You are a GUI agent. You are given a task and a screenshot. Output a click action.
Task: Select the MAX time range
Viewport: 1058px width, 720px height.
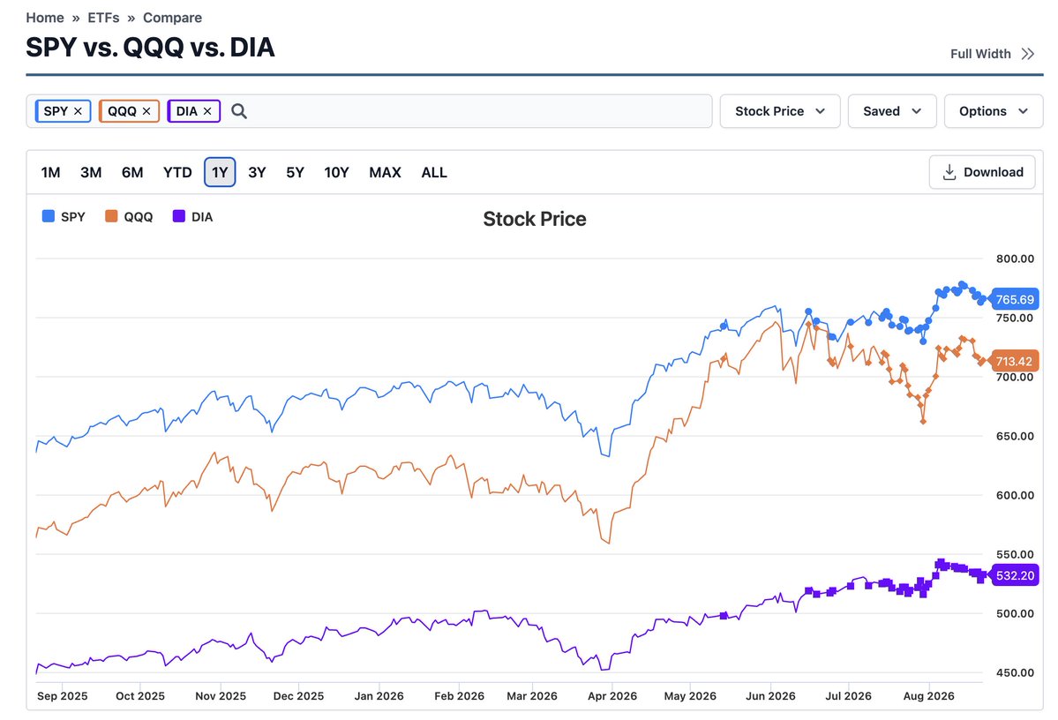pos(385,172)
